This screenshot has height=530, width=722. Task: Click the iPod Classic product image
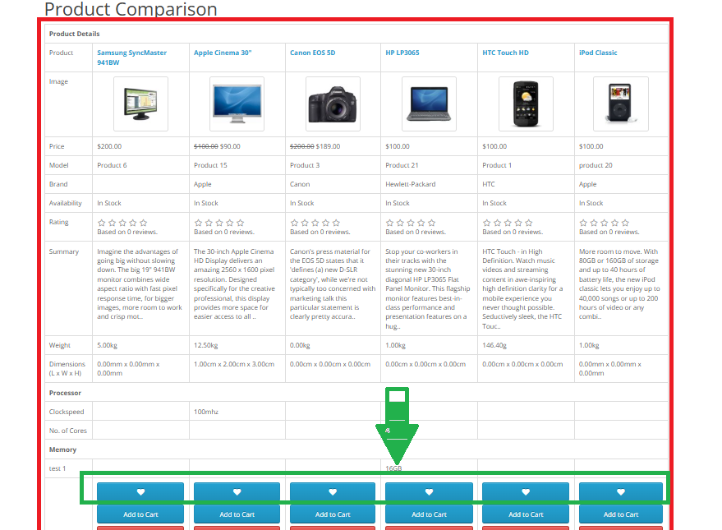621,104
